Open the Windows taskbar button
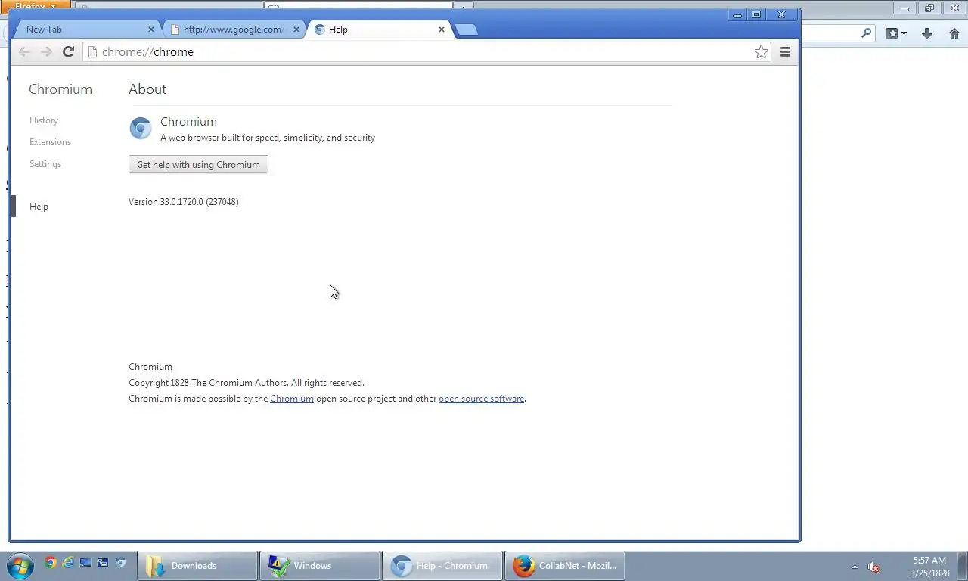Screen dimensions: 968x581 pyautogui.click(x=320, y=566)
